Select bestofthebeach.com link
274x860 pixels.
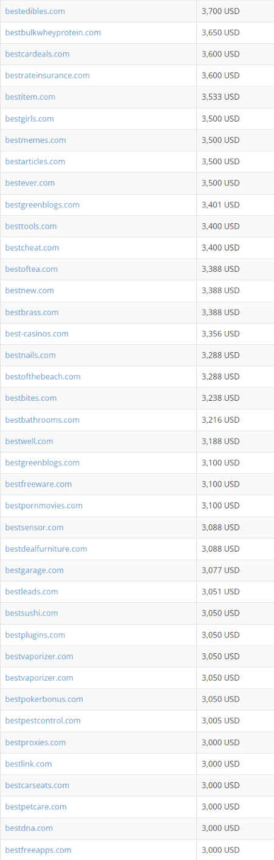point(43,376)
